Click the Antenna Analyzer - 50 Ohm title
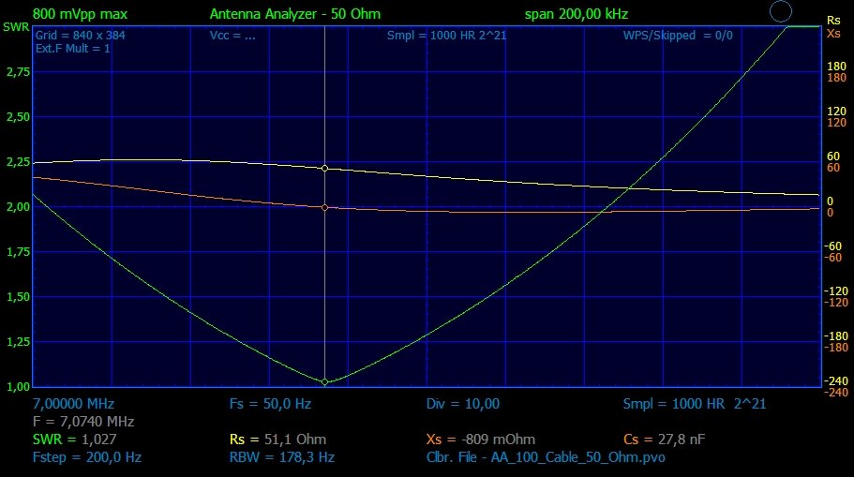Viewport: 854px width, 477px height. pos(295,14)
